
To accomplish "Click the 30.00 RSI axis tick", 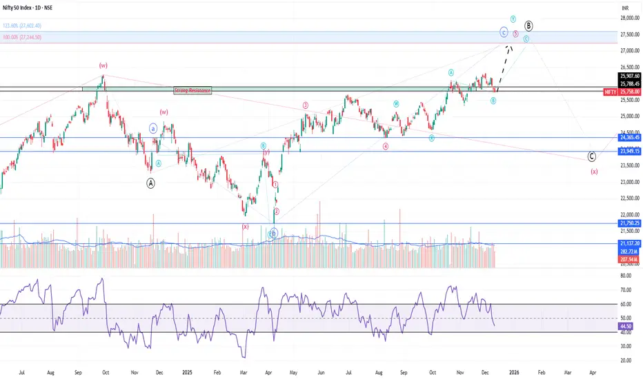I will pyautogui.click(x=626, y=346).
